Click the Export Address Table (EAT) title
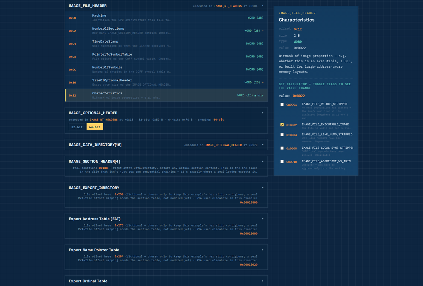423x286 pixels. pyautogui.click(x=95, y=219)
